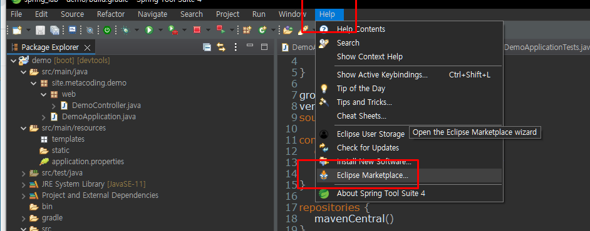Image resolution: width=590 pixels, height=231 pixels.
Task: Choose Eclipse Marketplace
Action: [410, 175]
